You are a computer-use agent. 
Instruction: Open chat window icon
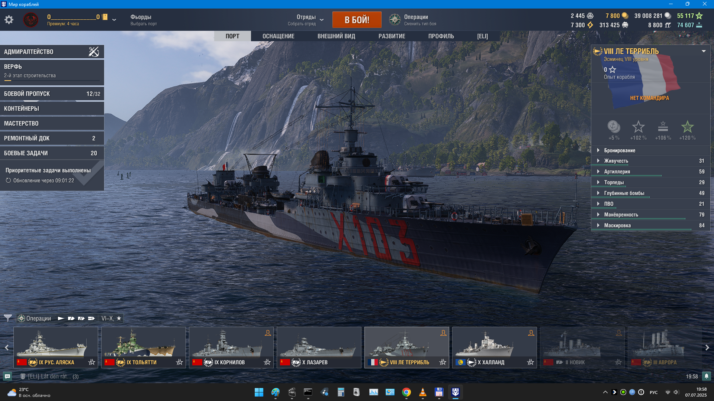coord(7,376)
